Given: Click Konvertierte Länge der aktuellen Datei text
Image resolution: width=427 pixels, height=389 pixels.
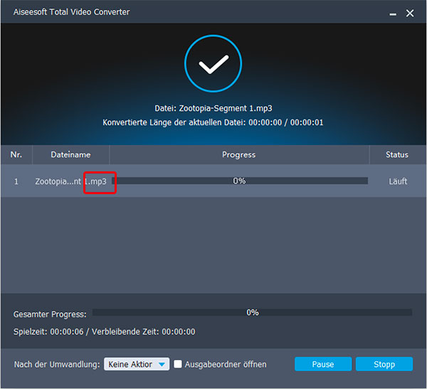Looking at the screenshot, I should pyautogui.click(x=213, y=122).
